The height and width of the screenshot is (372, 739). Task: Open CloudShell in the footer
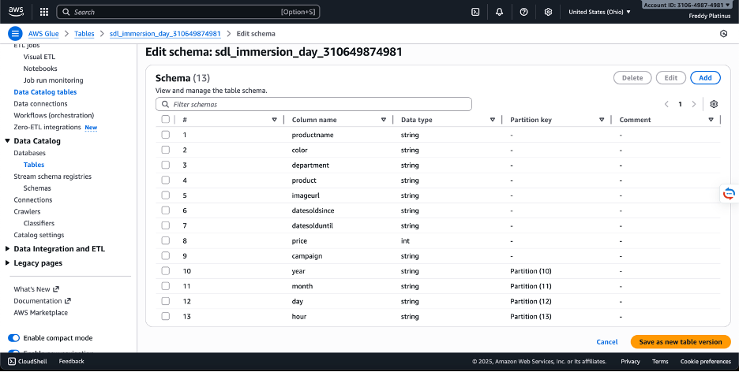(28, 361)
